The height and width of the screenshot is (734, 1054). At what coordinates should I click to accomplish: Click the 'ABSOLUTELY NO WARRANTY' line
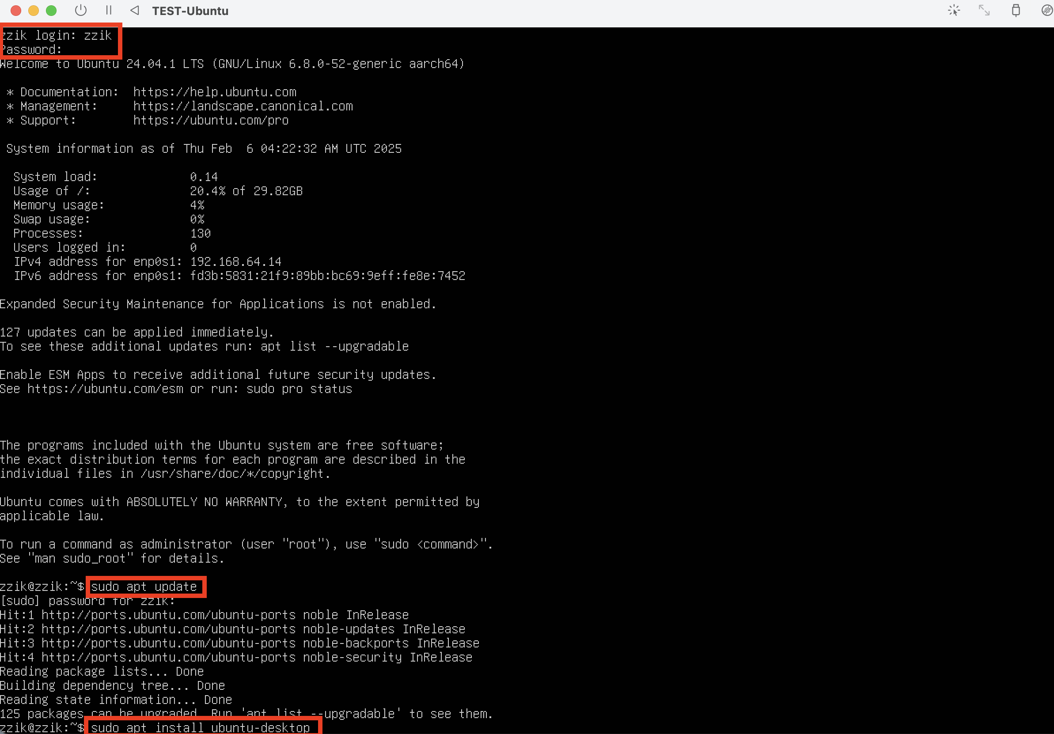pyautogui.click(x=239, y=502)
